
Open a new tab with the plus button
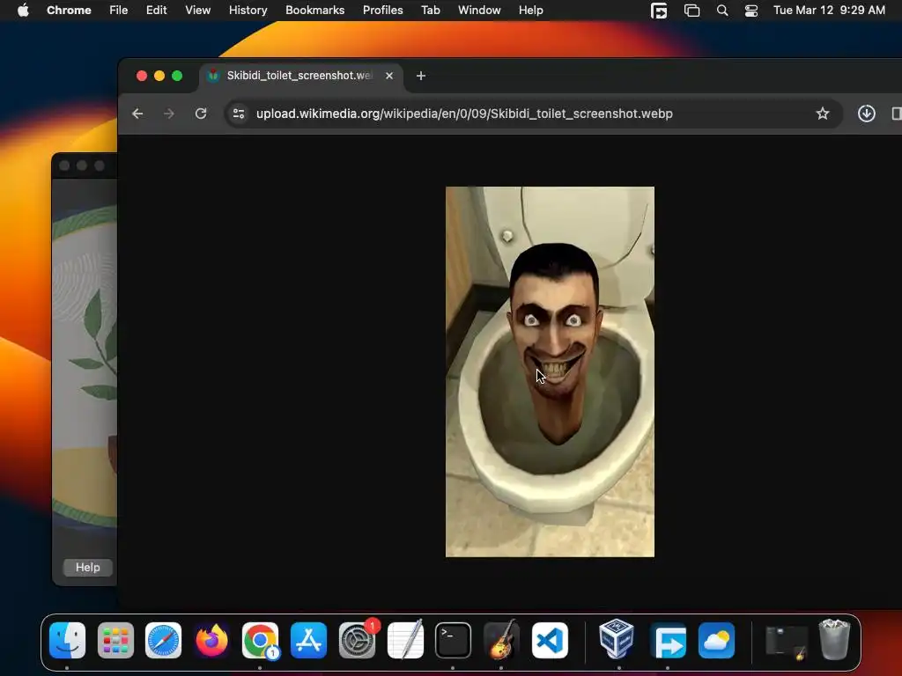point(420,76)
